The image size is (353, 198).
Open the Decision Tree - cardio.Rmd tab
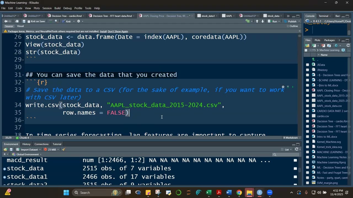tap(66, 16)
